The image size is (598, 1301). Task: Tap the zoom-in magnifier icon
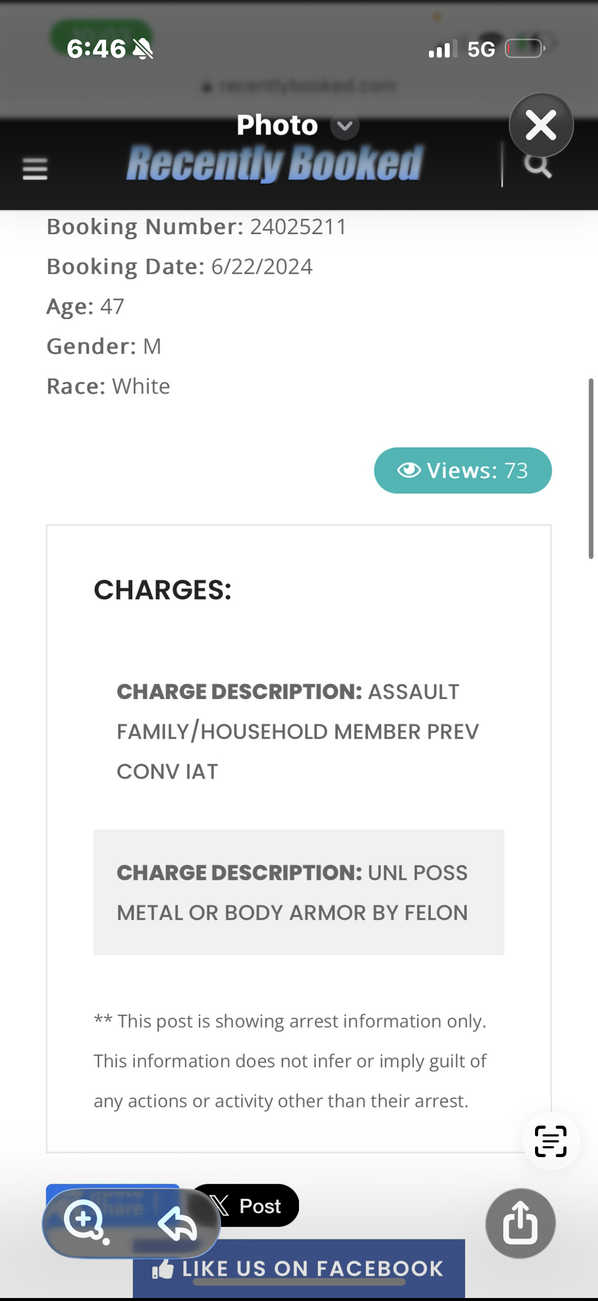click(84, 1221)
